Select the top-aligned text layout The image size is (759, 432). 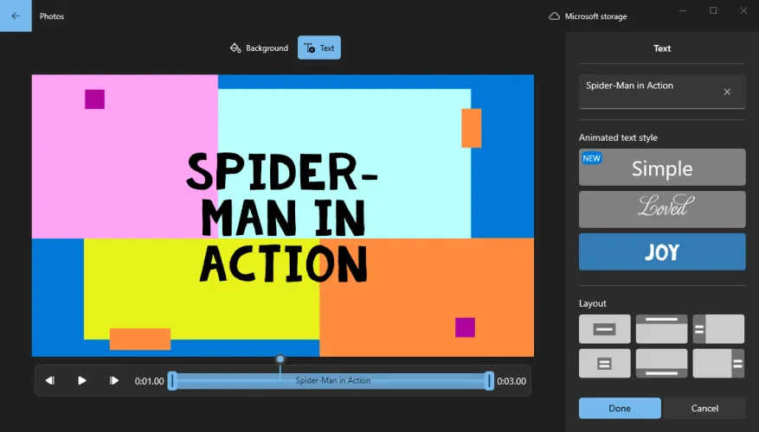662,329
